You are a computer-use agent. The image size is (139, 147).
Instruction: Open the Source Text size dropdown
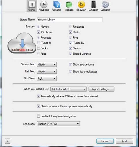pos(47,64)
